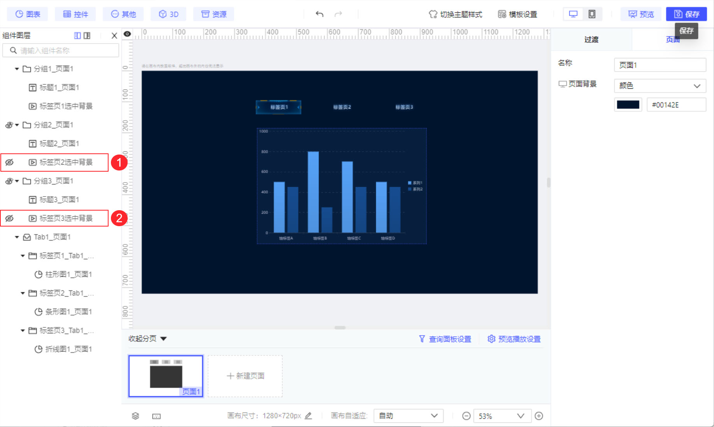Screen dimensions: 714x427
Task: Collapse the 标签页3_Tab1 node
Action: tap(23, 330)
